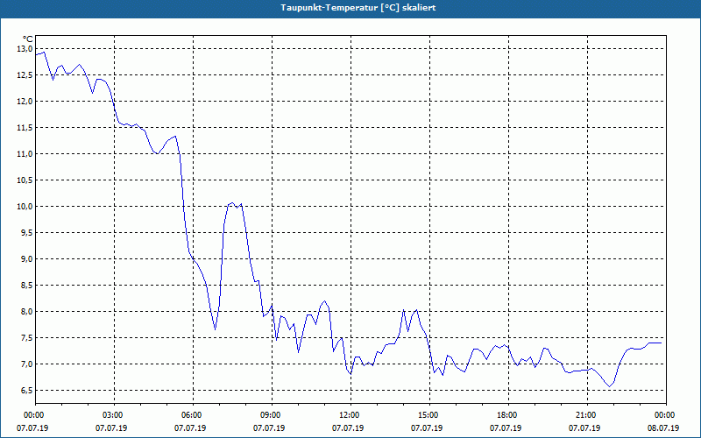Click the 12,0 y-axis label
701x438 pixels.
pyautogui.click(x=25, y=102)
